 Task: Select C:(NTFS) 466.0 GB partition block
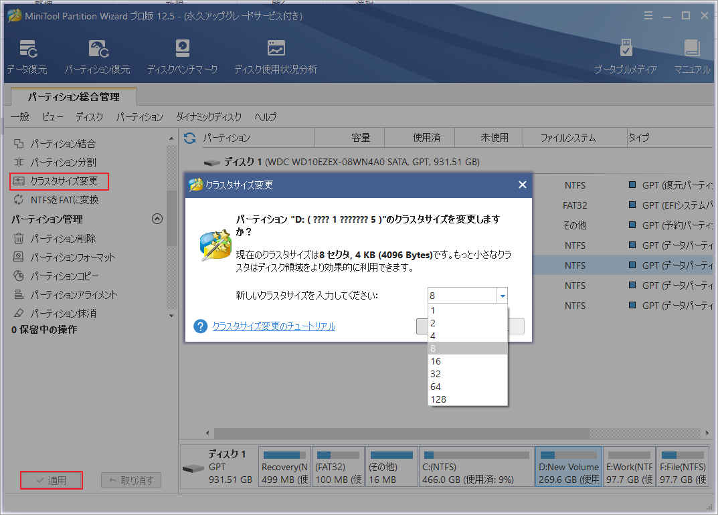(x=476, y=467)
